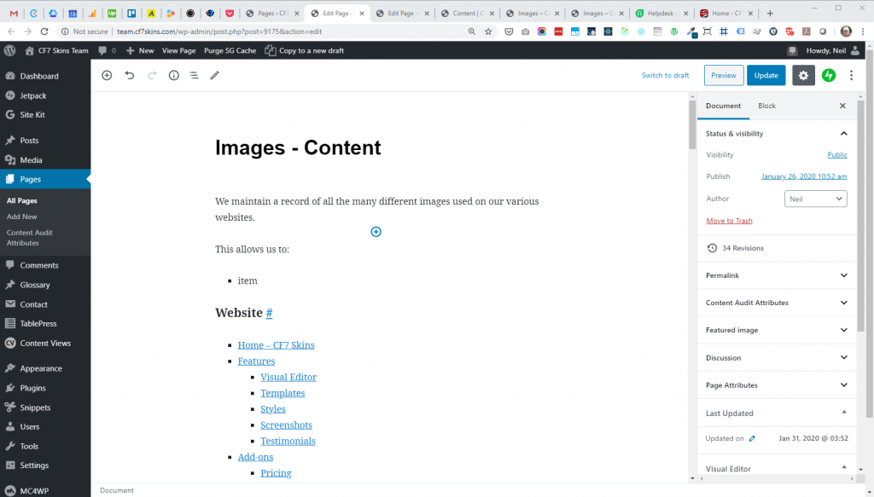Toggle the settings gear sidebar button
The width and height of the screenshot is (874, 497).
coord(803,75)
